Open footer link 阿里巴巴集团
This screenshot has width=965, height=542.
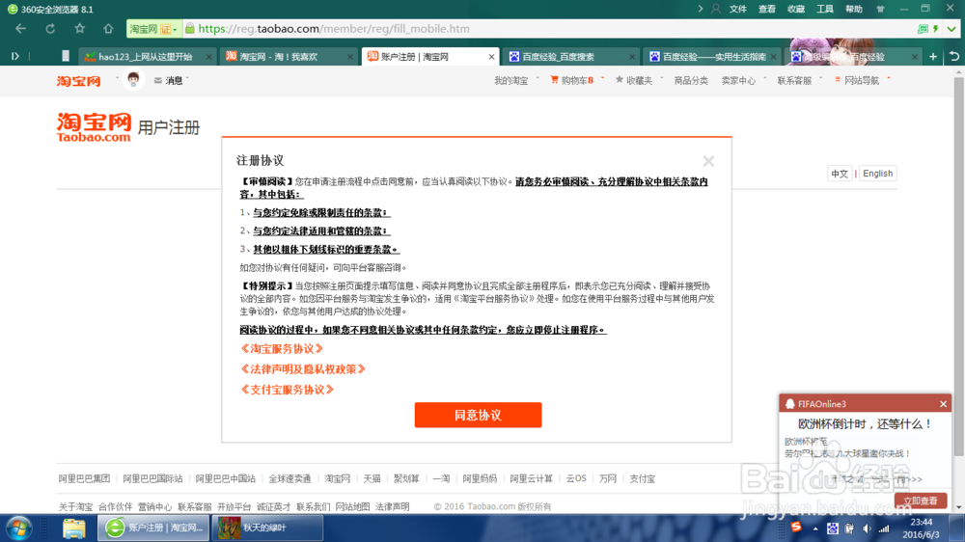pos(84,478)
